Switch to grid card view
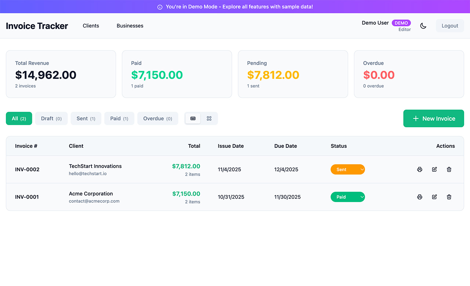 tap(209, 118)
